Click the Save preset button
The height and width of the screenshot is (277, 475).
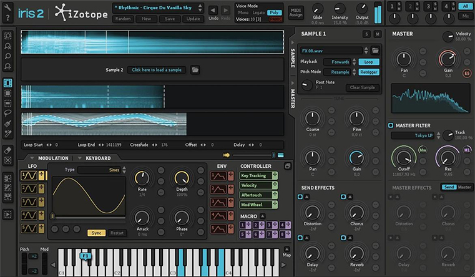pyautogui.click(x=170, y=19)
